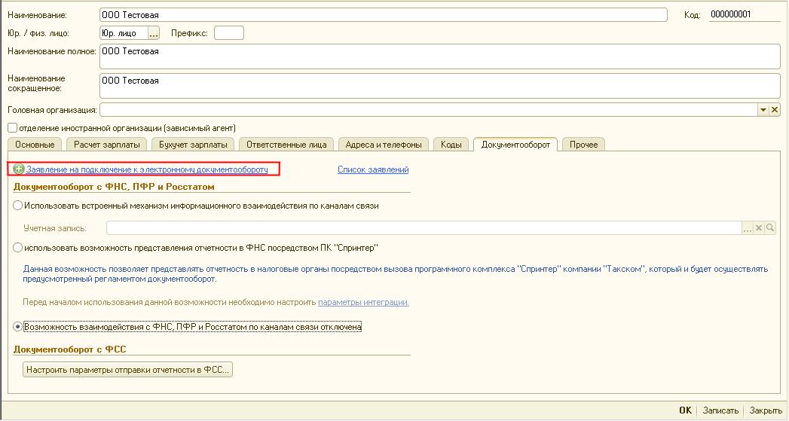This screenshot has height=421, width=789.
Task: Confirm the form with the OK button
Action: click(685, 410)
